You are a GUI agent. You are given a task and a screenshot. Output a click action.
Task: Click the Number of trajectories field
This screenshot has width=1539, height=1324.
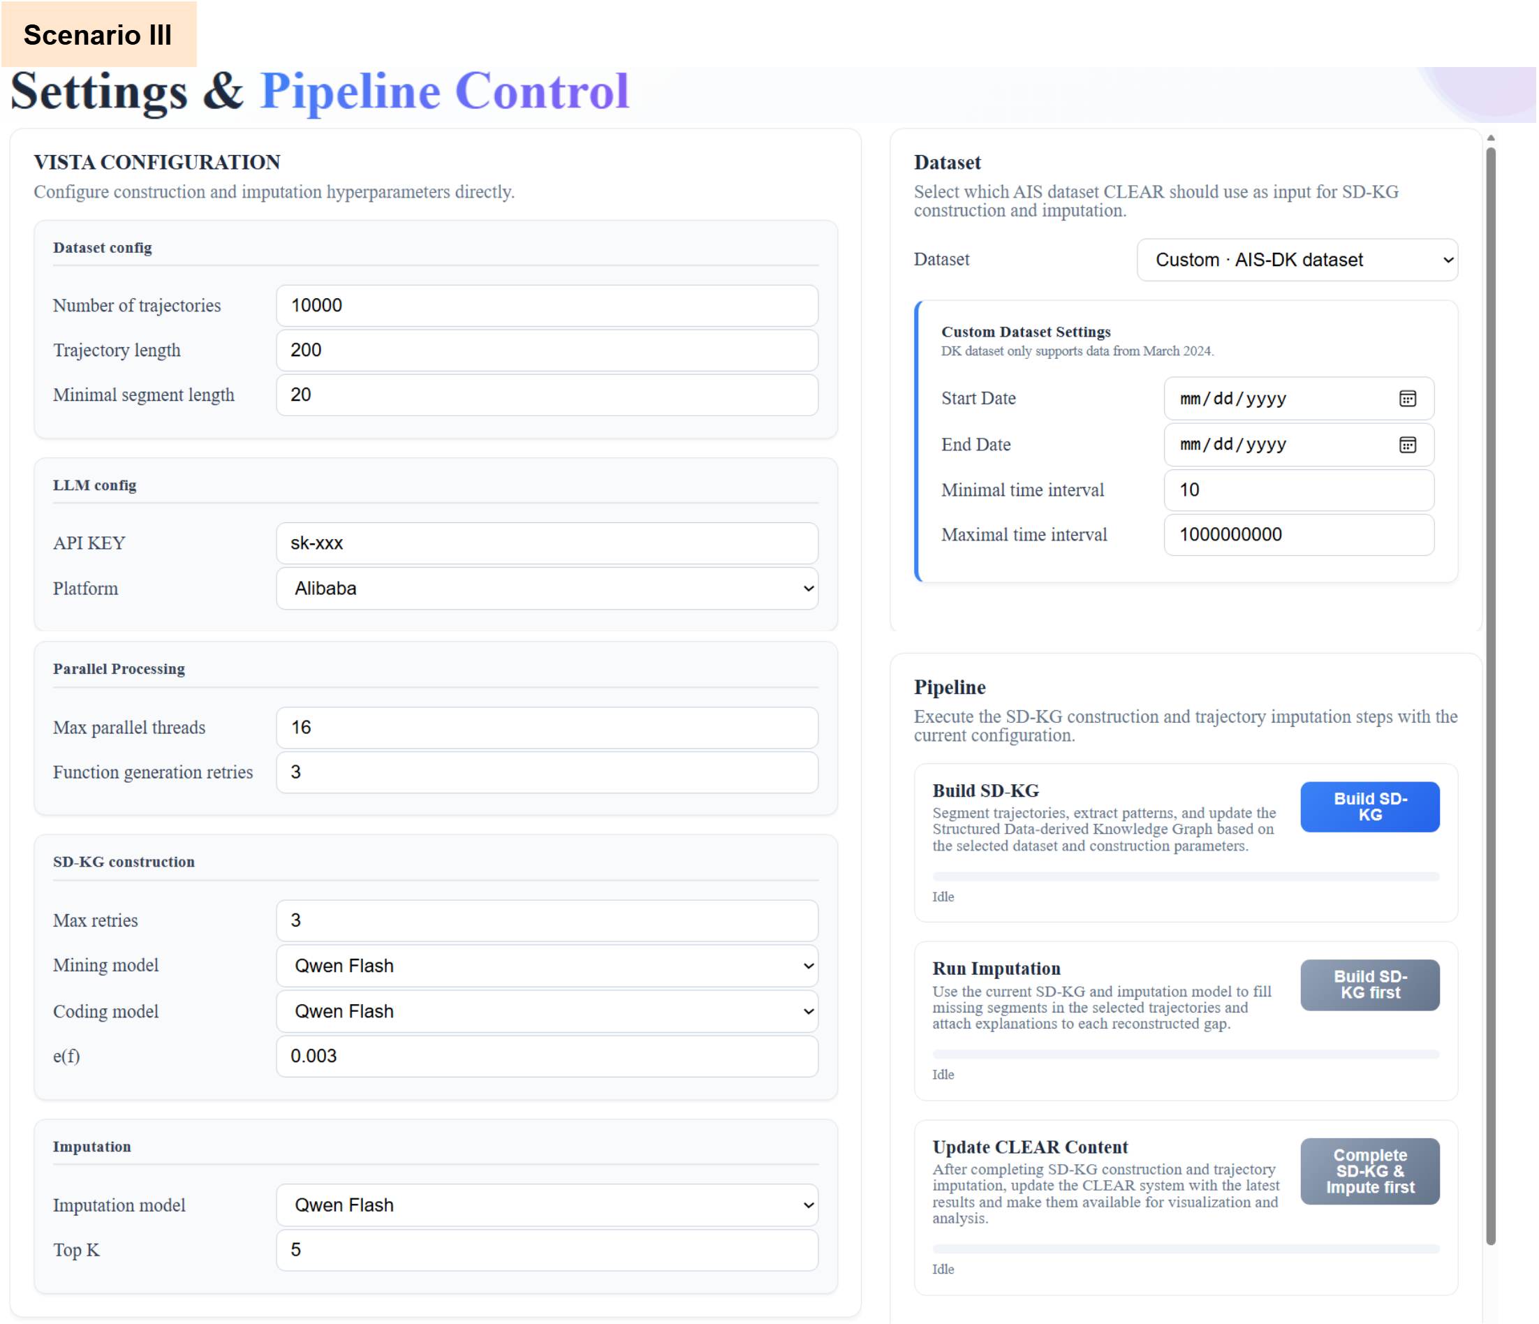[547, 305]
